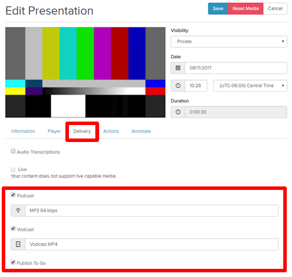292x277 pixels.
Task: Cancel editing the presentation
Action: [275, 9]
